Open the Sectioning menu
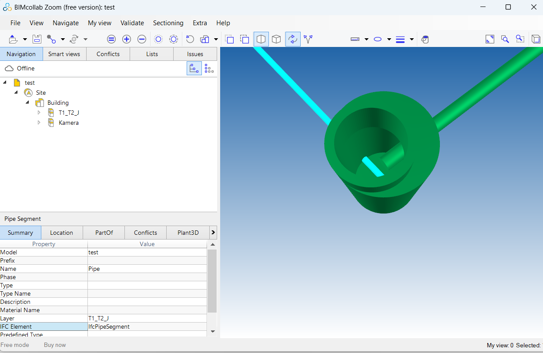Viewport: 543px width, 353px height. point(168,23)
